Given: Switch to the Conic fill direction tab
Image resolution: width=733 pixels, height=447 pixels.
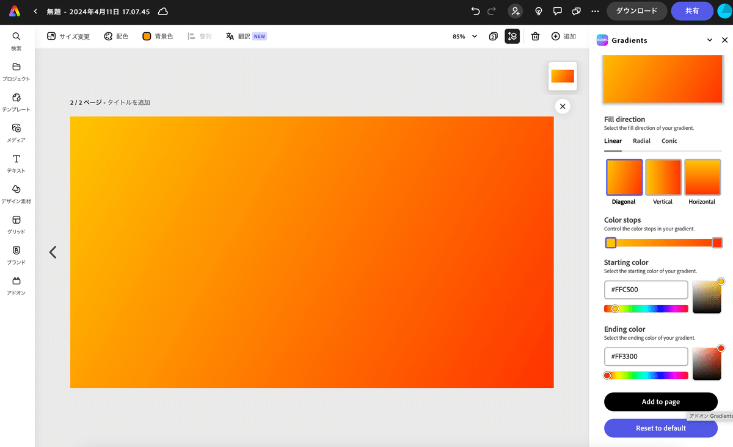Looking at the screenshot, I should pos(669,141).
